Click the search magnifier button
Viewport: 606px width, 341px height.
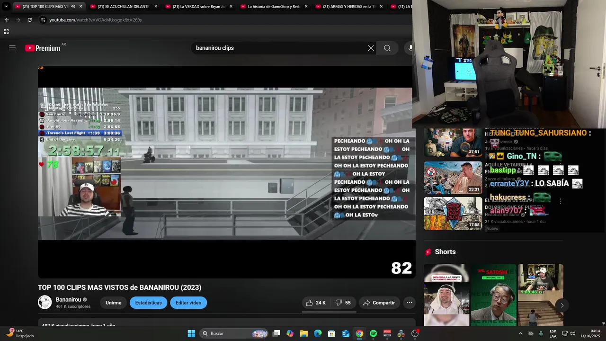tap(387, 48)
